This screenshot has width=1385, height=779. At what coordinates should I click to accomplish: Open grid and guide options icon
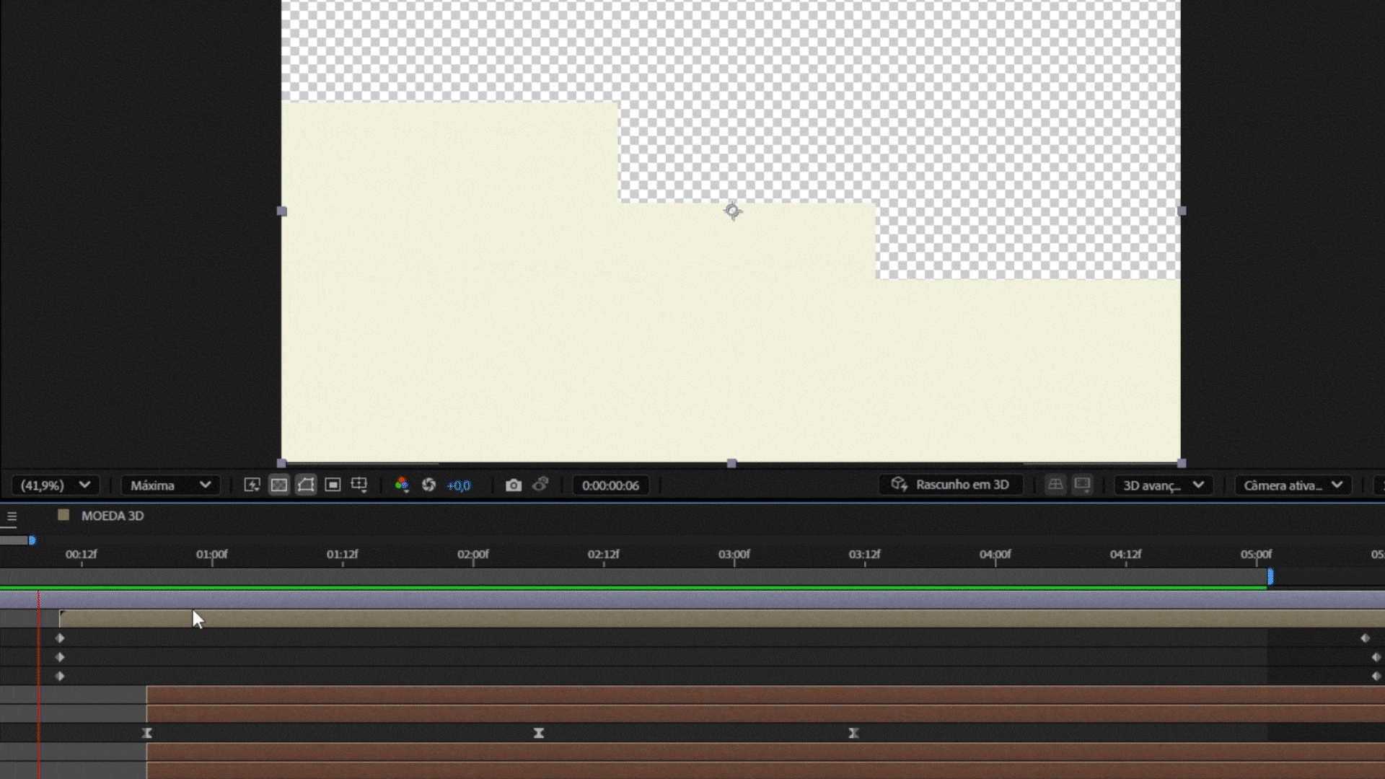pos(359,485)
